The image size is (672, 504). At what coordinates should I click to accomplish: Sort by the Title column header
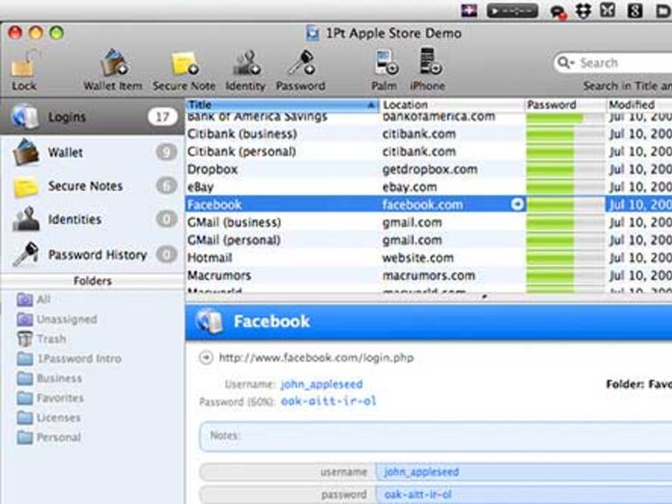tap(283, 105)
